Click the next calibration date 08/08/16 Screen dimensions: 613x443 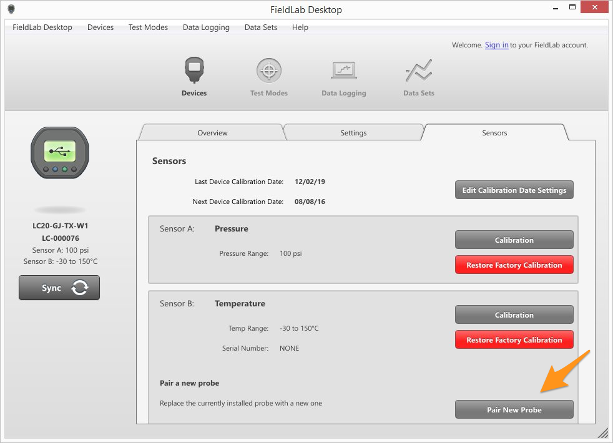tap(310, 202)
